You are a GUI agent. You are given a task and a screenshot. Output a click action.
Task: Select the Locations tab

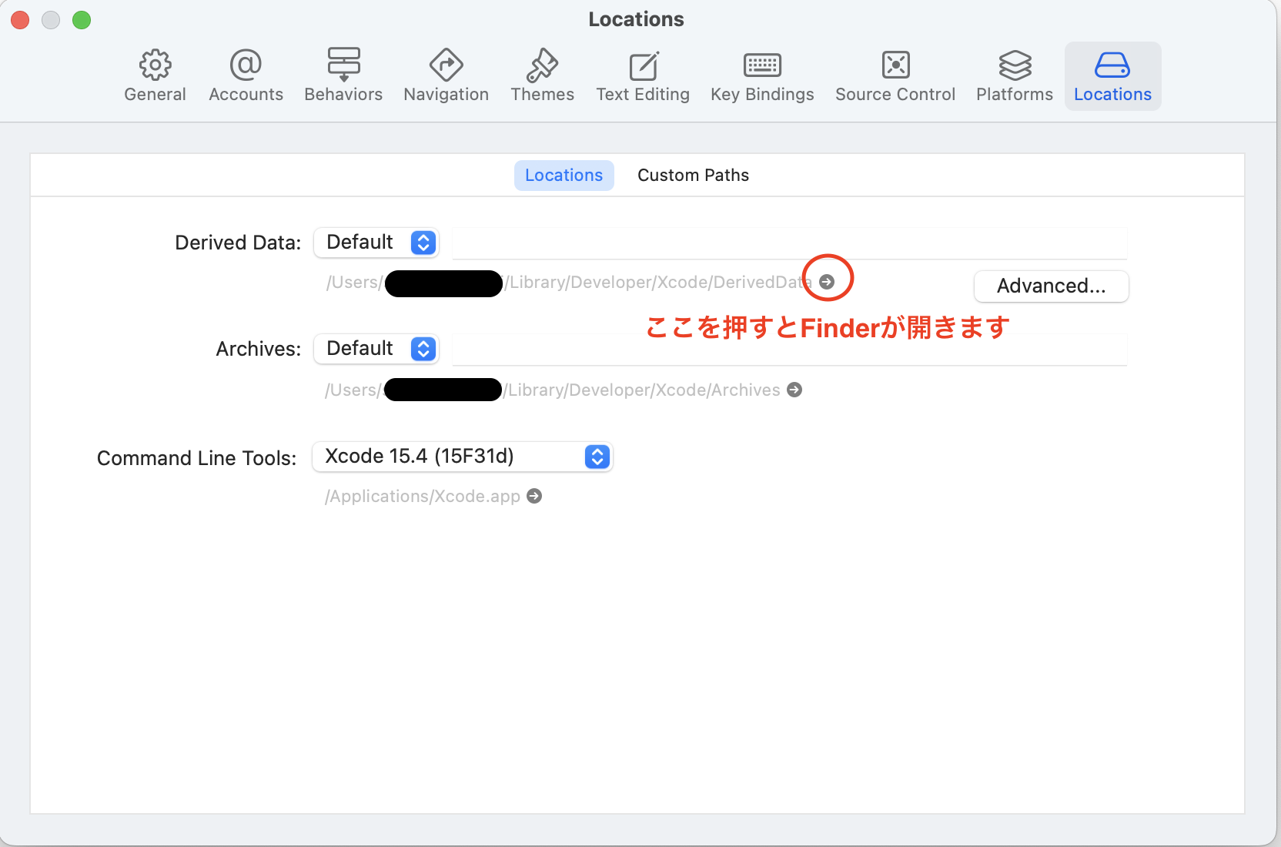pos(563,175)
